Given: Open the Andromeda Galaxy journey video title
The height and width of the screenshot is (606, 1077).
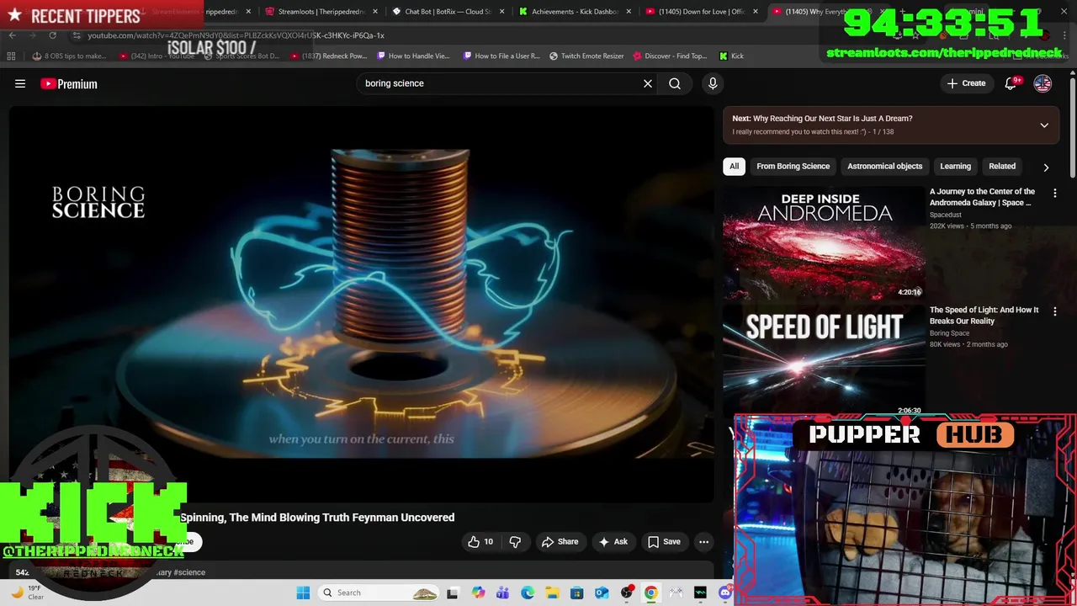Looking at the screenshot, I should click(982, 197).
